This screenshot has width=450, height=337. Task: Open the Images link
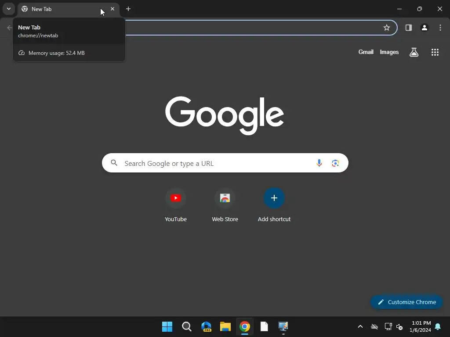[389, 52]
